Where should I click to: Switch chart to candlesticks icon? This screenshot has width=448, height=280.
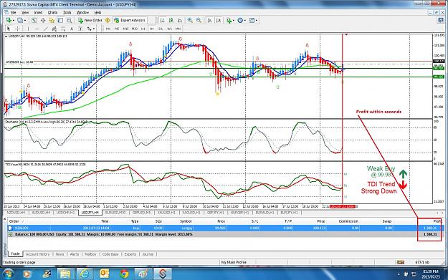pyautogui.click(x=171, y=20)
